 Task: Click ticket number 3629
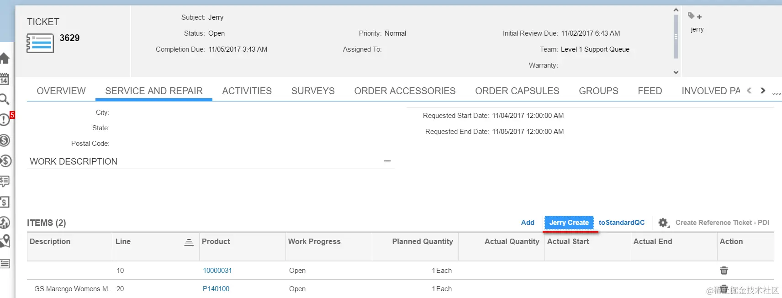(69, 38)
